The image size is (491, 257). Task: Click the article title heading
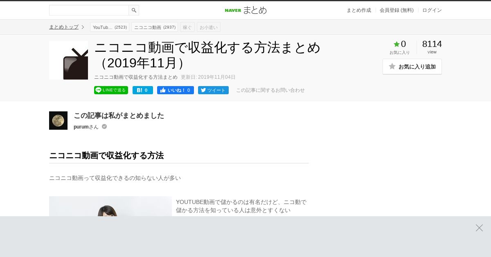click(x=207, y=55)
